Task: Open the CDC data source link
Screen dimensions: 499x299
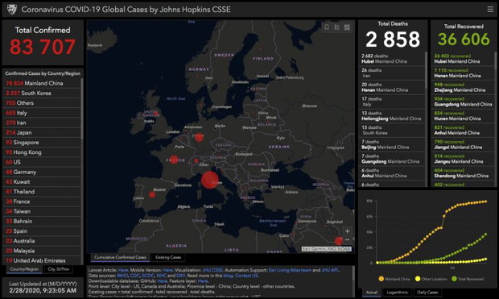Action: pyautogui.click(x=135, y=276)
